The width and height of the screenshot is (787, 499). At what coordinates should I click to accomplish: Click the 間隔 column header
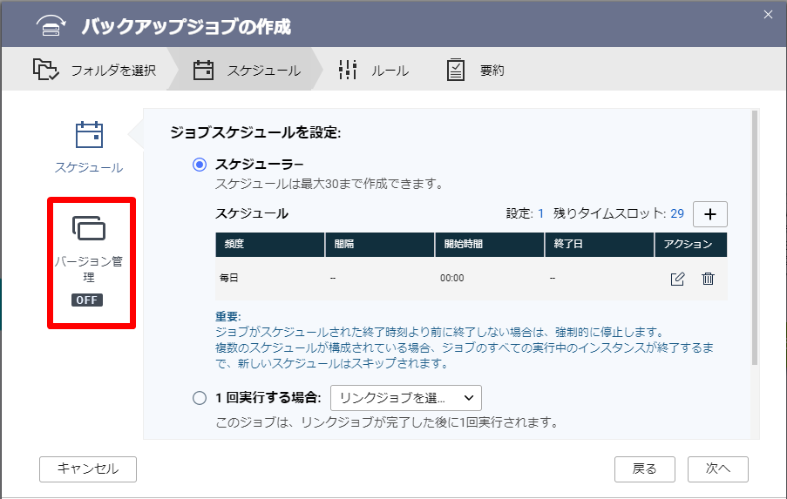[380, 244]
